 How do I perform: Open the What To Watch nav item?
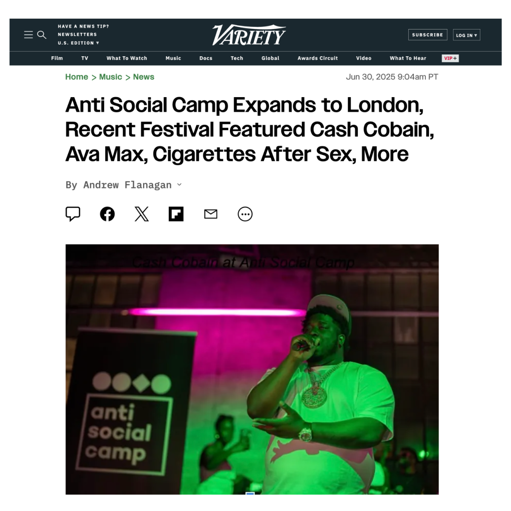(127, 58)
